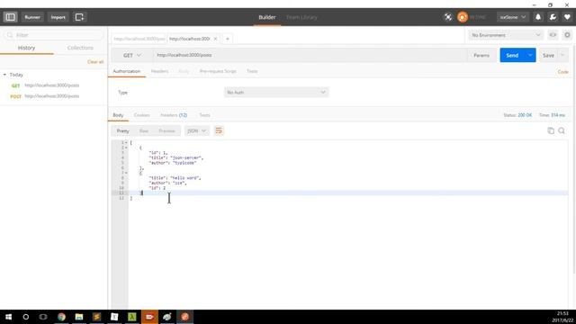The height and width of the screenshot is (324, 576).
Task: Click the Code link
Action: [562, 72]
